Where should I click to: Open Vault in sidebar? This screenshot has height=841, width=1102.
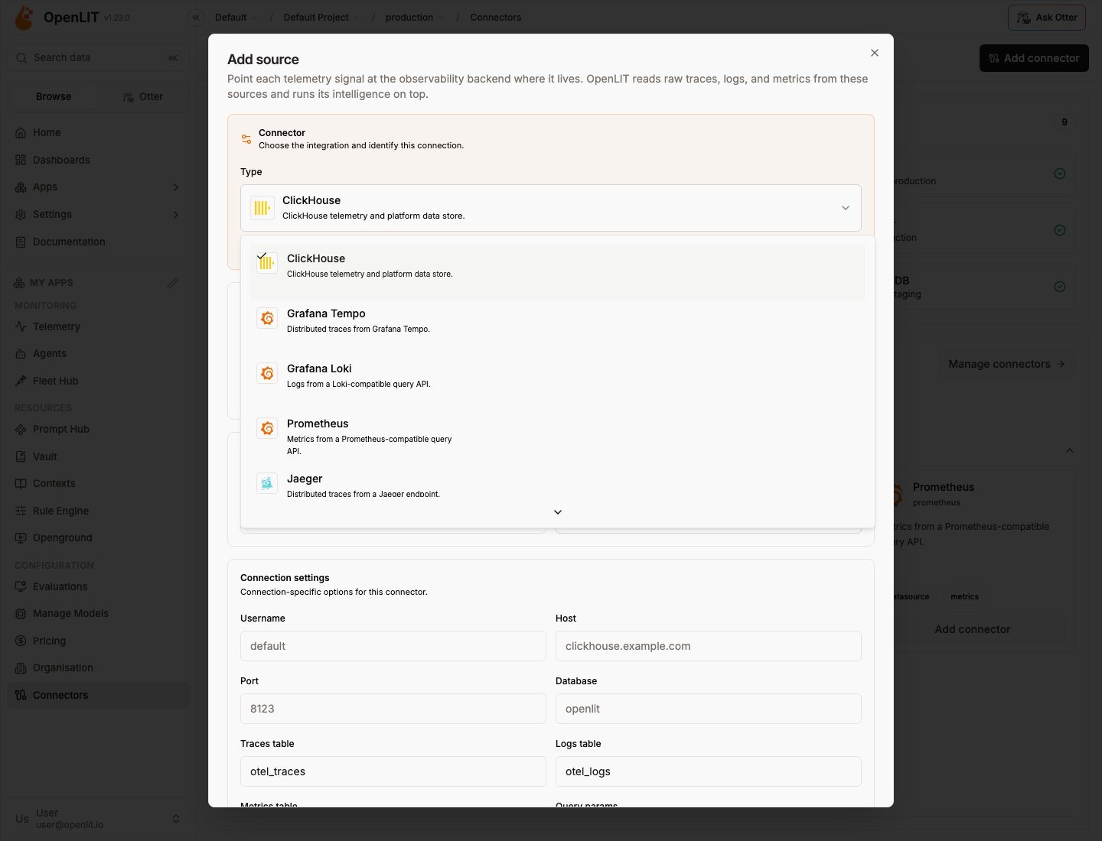pyautogui.click(x=99, y=456)
